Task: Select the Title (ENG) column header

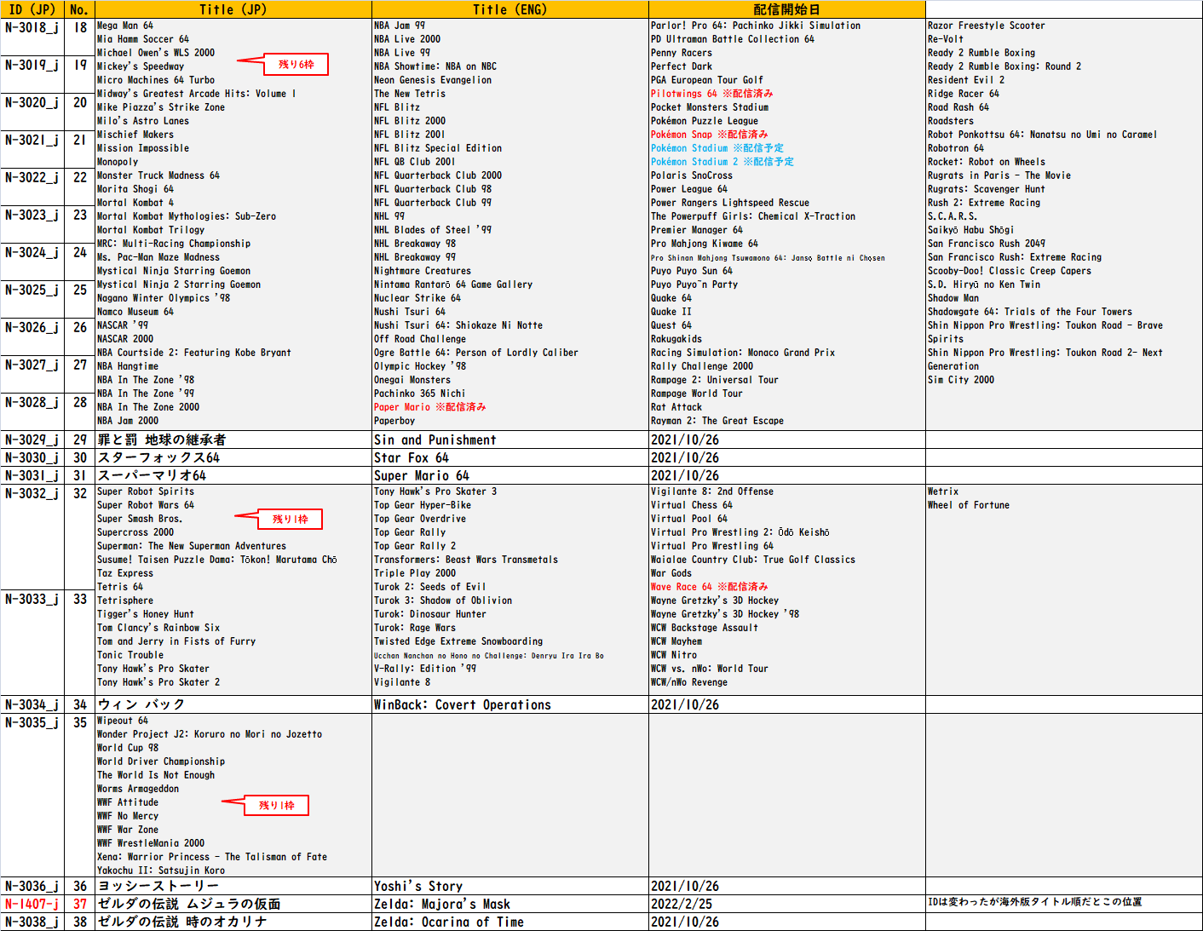Action: [x=509, y=9]
